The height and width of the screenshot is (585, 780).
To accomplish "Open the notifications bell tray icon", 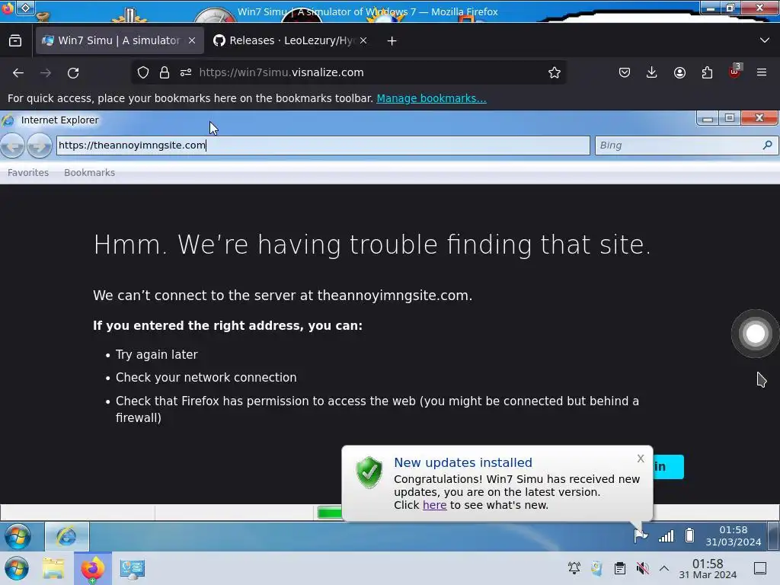I will (574, 568).
